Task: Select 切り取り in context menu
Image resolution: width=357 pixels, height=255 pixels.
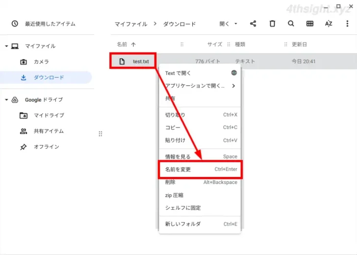Action: [x=200, y=115]
